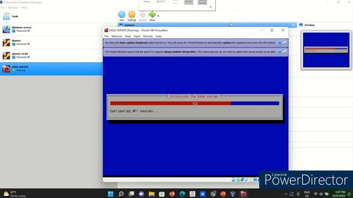This screenshot has width=353, height=198.
Task: Click the display status bar icon
Action: point(255,180)
